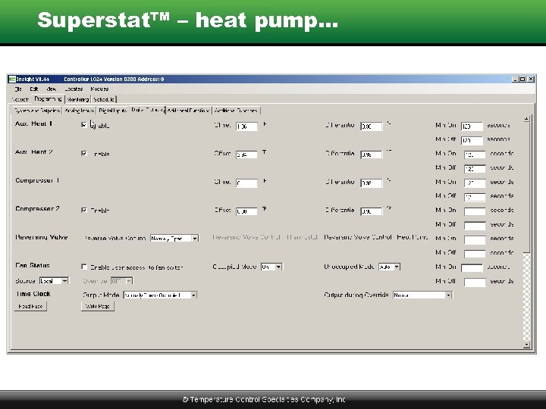Click the Read Page button
546x409 pixels.
(x=30, y=307)
